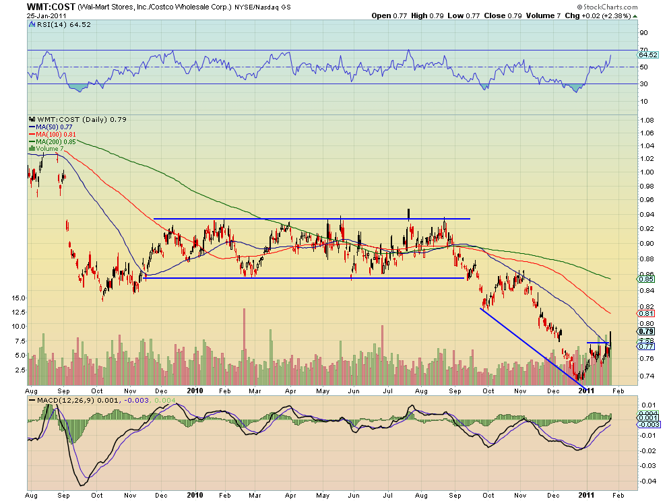Click the 90 RSI scale label

point(643,33)
